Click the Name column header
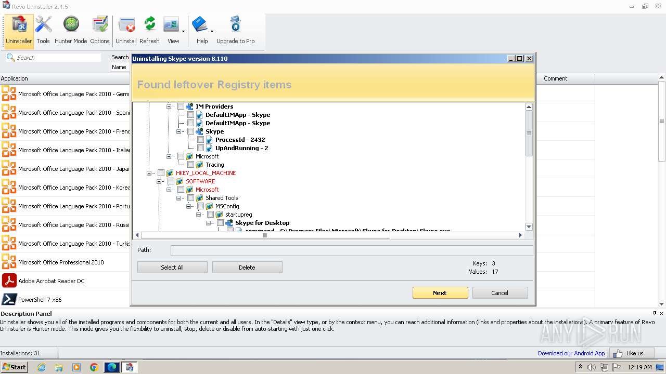 [x=120, y=67]
